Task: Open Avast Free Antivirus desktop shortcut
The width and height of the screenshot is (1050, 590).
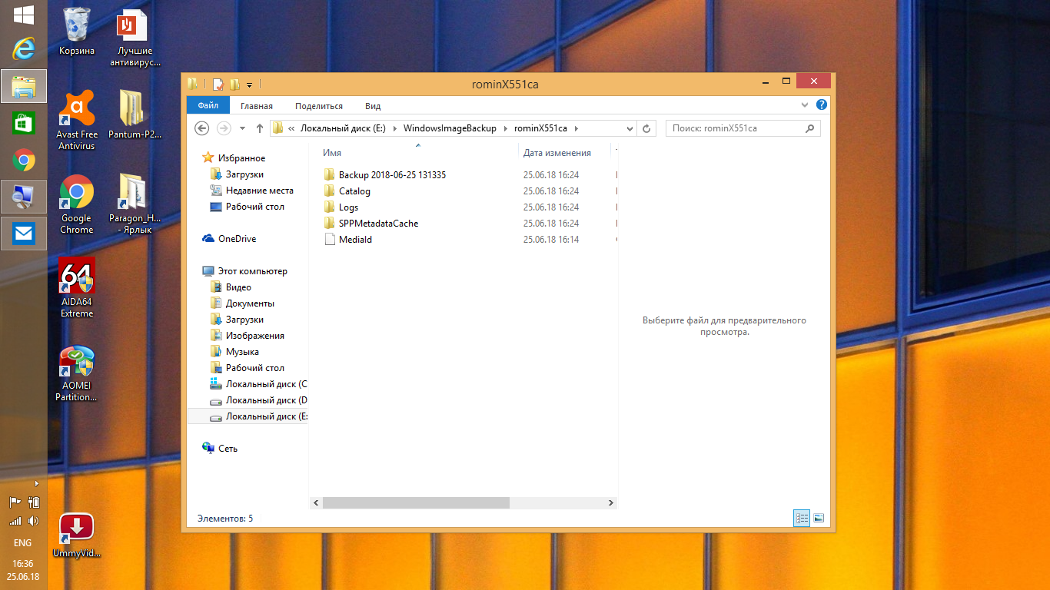Action: coord(77,119)
